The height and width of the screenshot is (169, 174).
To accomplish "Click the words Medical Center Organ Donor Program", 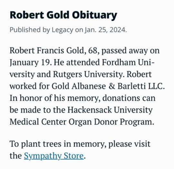I will (82, 122).
